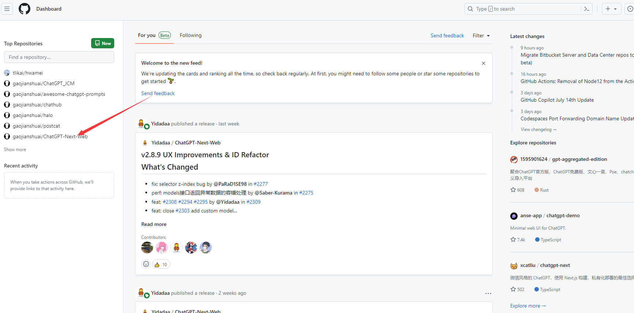Open the Filter dropdown

click(481, 35)
